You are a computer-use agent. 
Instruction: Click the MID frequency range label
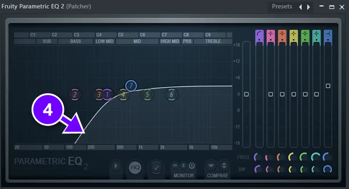[x=137, y=41]
